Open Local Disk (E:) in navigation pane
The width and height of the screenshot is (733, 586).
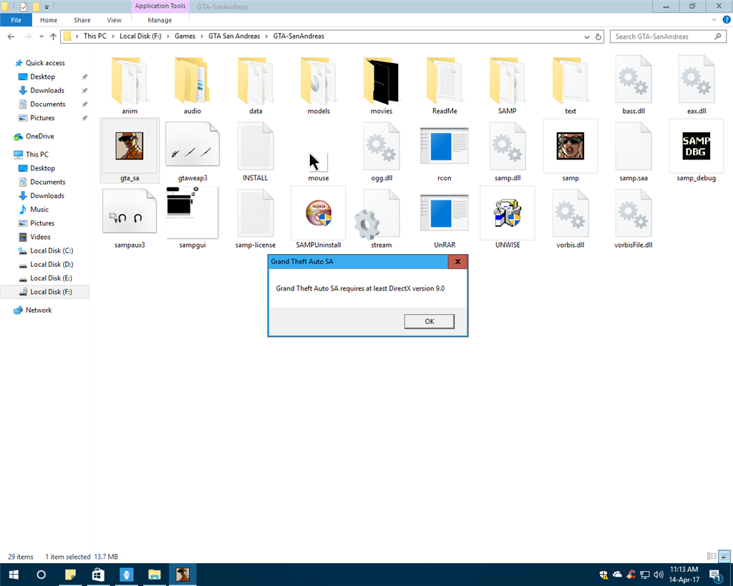coord(51,278)
